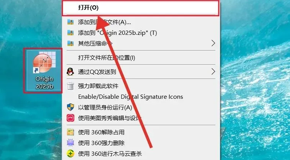Viewport: 290px width, 160px height.
Task: Choose 打开(O) from the context menu
Action: (x=141, y=8)
